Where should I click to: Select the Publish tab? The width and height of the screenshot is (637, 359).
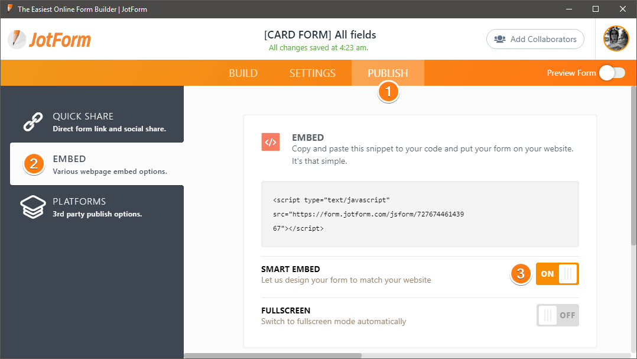388,73
